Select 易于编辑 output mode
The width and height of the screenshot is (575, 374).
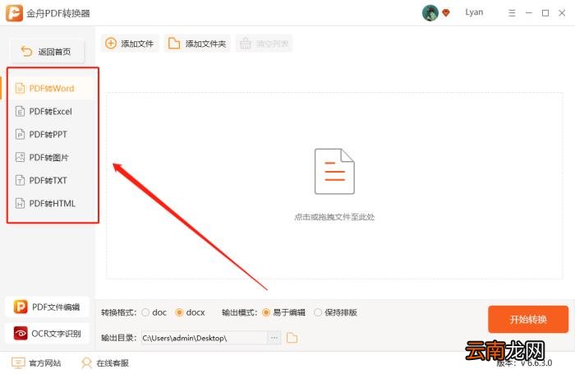click(266, 312)
